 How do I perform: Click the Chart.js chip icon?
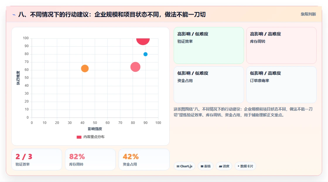(178, 166)
